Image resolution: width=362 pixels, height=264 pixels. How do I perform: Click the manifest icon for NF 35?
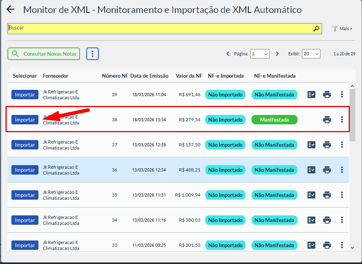pyautogui.click(x=311, y=195)
